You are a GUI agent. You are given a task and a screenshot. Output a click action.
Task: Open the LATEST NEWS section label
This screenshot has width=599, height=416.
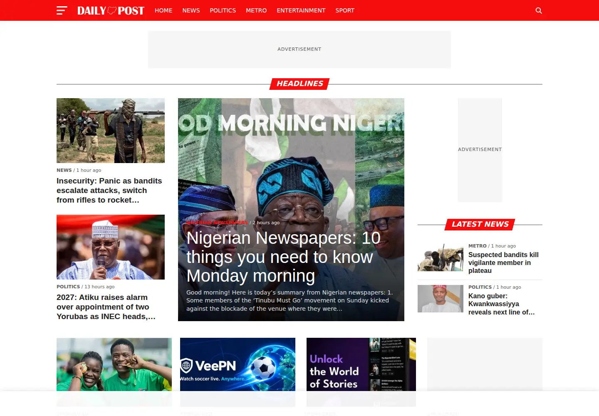tap(480, 224)
